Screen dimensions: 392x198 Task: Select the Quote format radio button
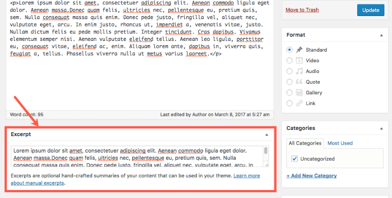coord(290,82)
